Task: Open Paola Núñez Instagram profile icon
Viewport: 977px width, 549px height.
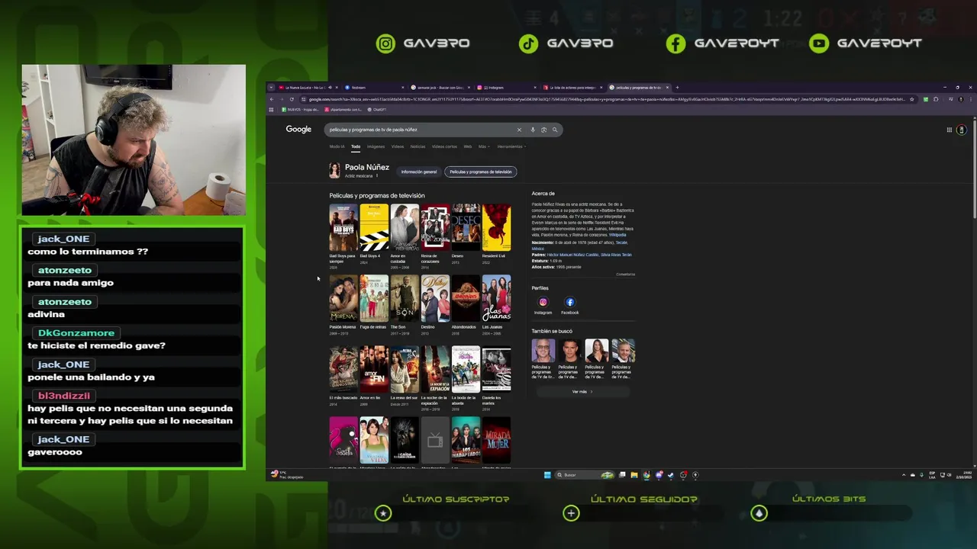Action: click(543, 302)
